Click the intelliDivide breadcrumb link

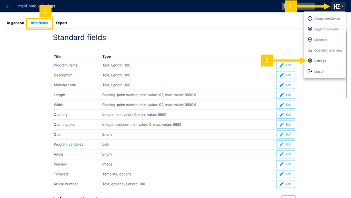click(27, 6)
